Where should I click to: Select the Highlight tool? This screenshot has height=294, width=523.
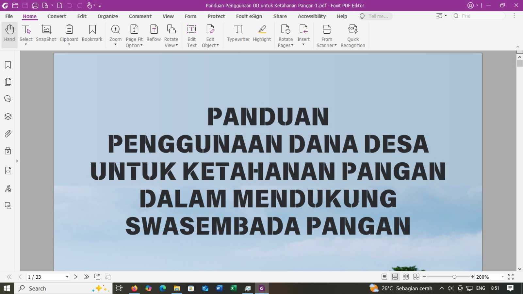pos(262,33)
